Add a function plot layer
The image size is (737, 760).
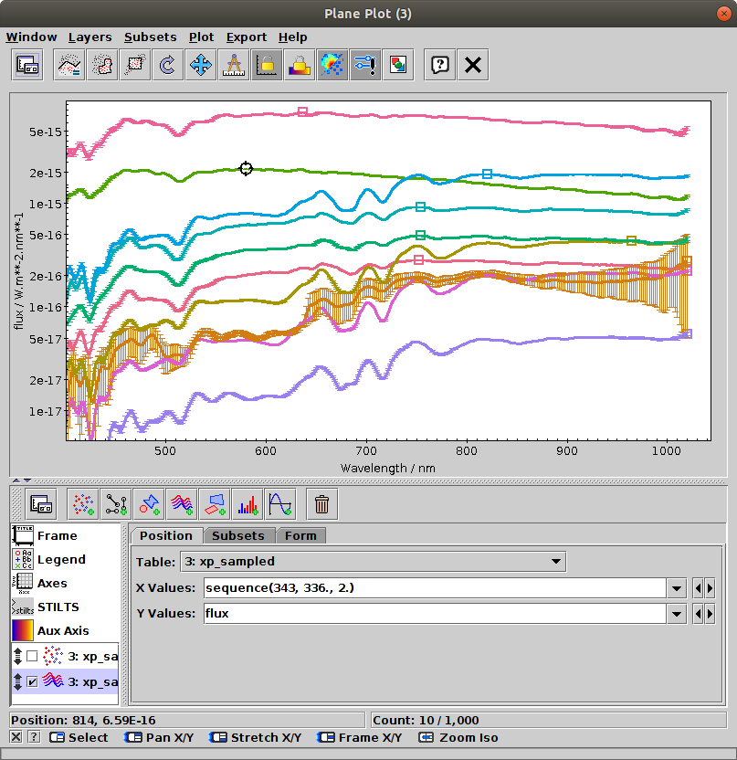(279, 503)
